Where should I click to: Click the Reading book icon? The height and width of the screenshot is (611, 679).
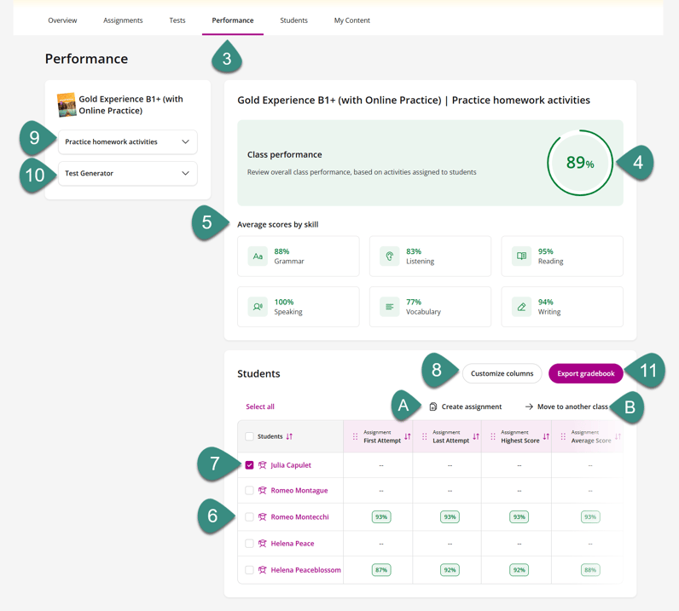click(521, 257)
